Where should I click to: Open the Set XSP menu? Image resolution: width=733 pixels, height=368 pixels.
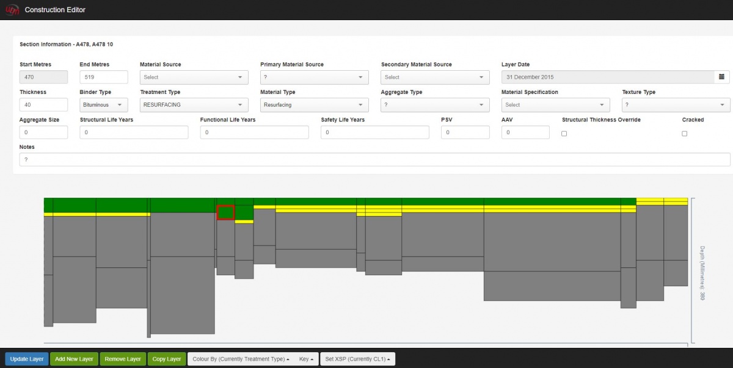tap(357, 359)
